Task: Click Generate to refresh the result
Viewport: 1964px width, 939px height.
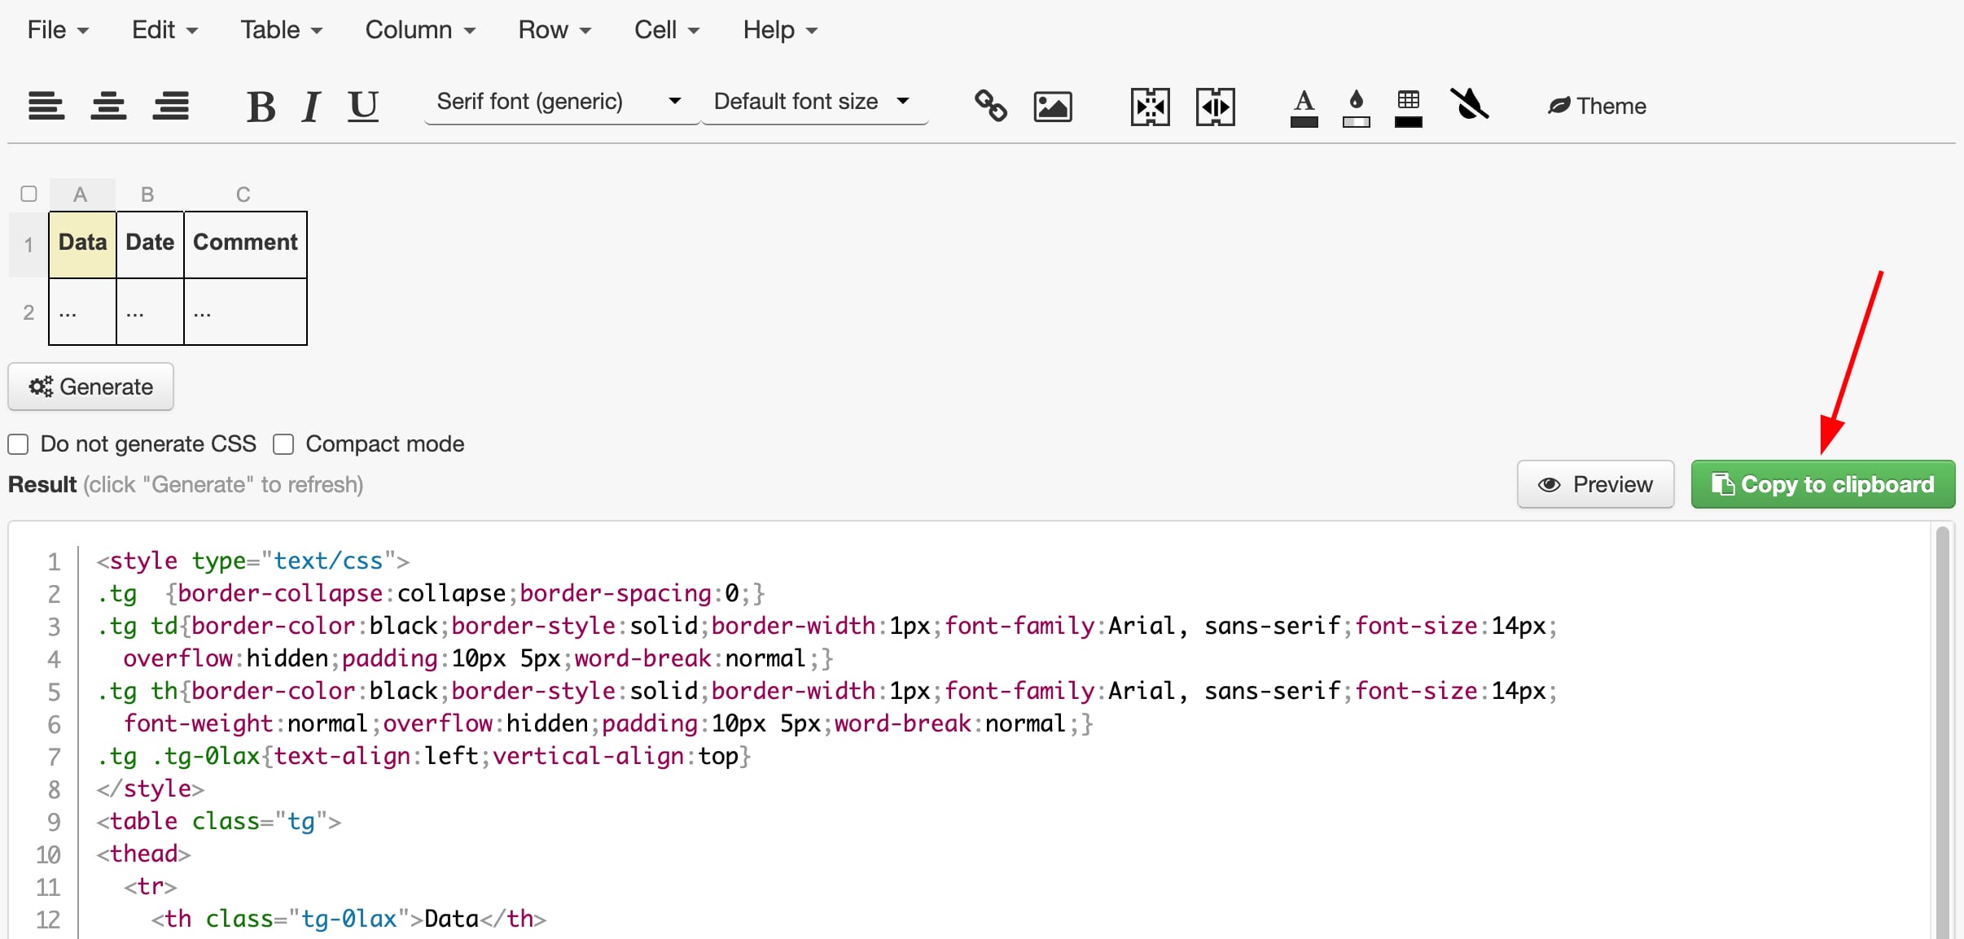Action: point(90,387)
